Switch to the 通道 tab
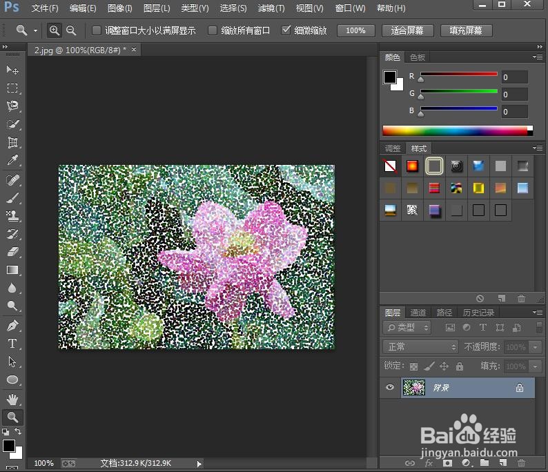 coord(418,313)
